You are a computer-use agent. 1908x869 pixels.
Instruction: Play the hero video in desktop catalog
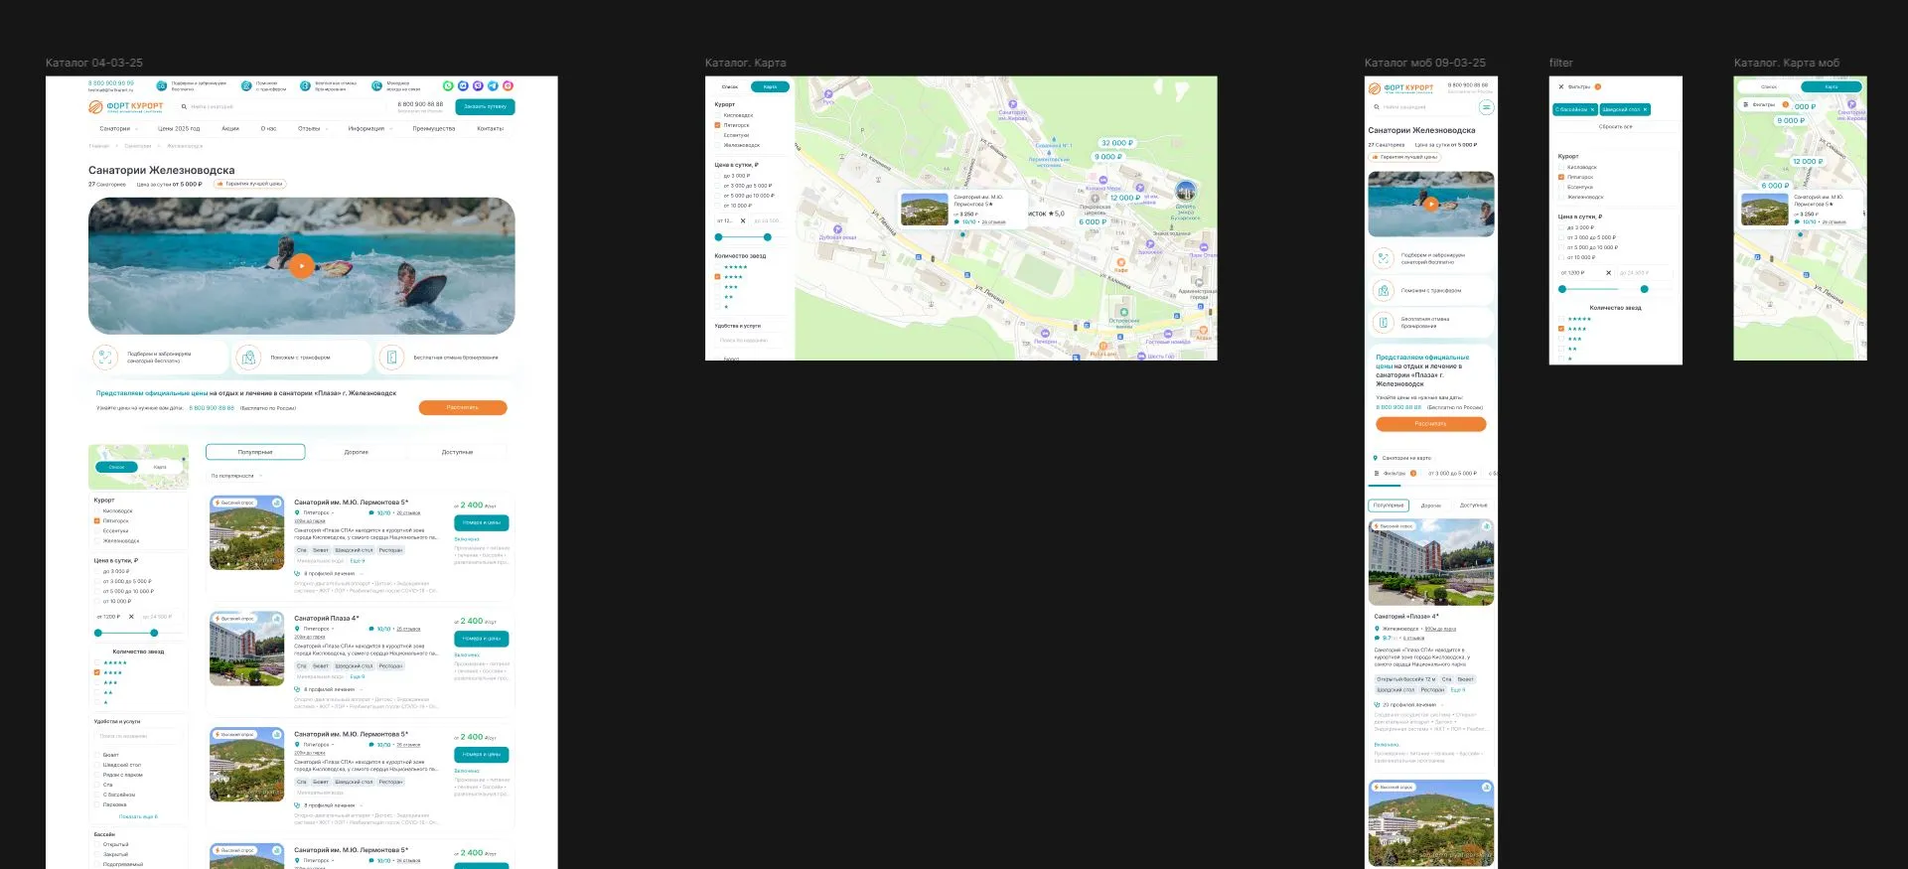coord(302,265)
